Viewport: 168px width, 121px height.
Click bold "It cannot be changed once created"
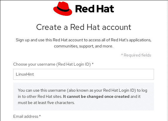[96, 96]
